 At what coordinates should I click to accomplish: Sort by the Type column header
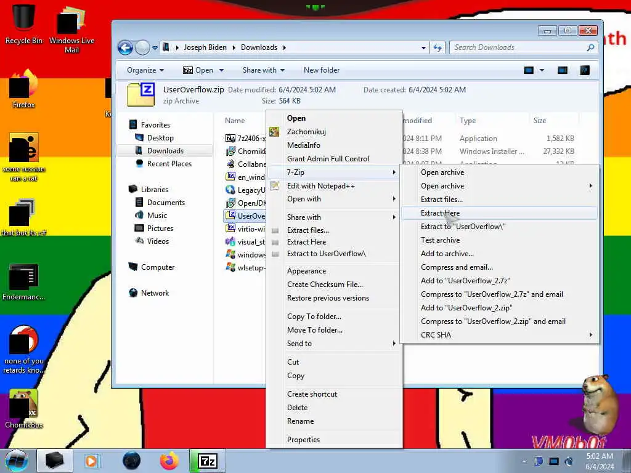tap(468, 121)
